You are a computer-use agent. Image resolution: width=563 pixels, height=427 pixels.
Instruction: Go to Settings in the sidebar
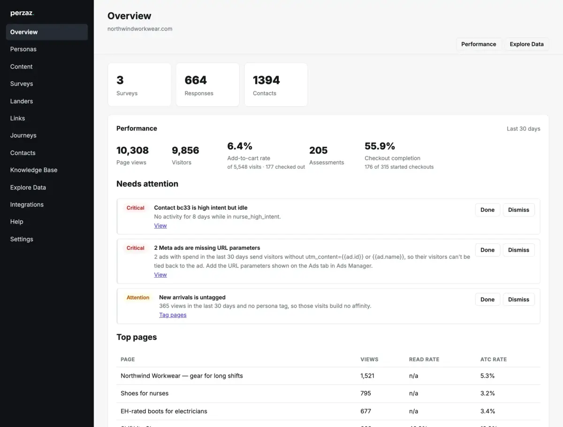pyautogui.click(x=47, y=239)
